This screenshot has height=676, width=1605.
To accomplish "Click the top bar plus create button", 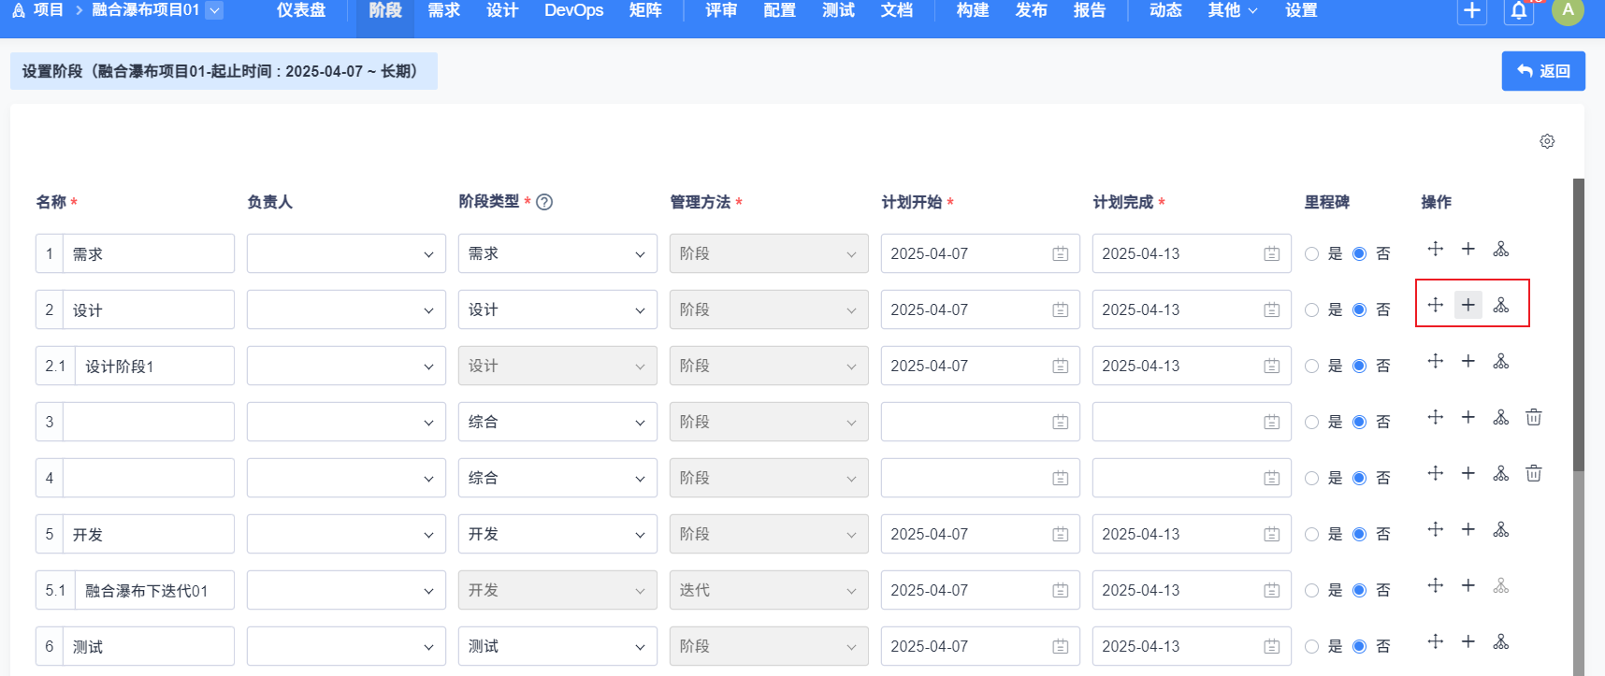I will point(1472,11).
